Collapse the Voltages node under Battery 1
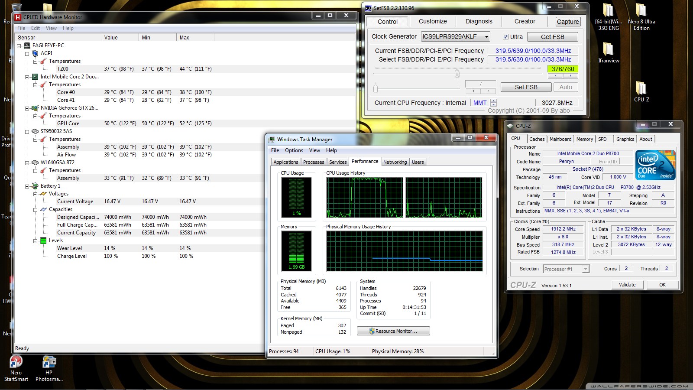Viewport: 693px width, 390px height. pyautogui.click(x=36, y=194)
